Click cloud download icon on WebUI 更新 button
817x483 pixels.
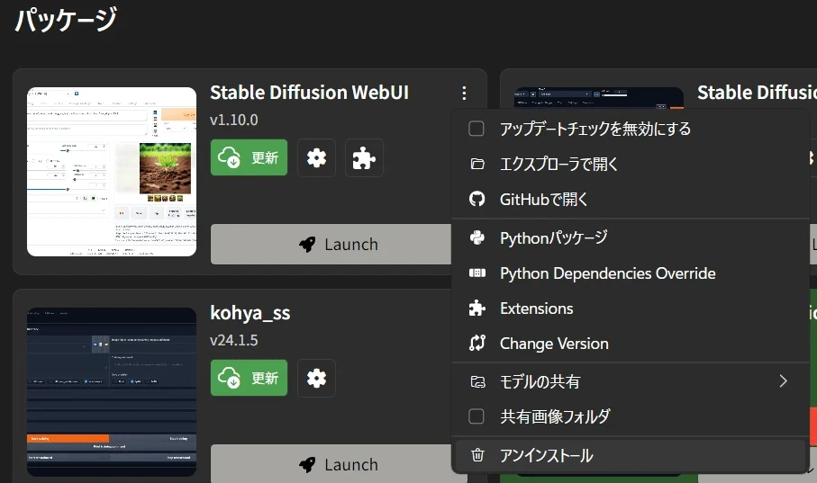(229, 157)
